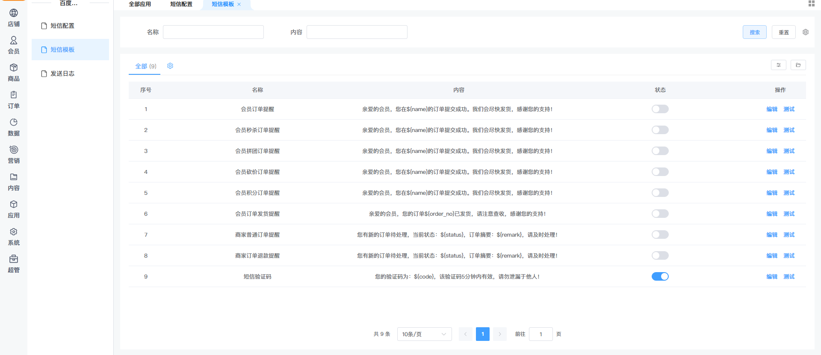Open the 超管 admin icon
The image size is (821, 355).
click(14, 259)
